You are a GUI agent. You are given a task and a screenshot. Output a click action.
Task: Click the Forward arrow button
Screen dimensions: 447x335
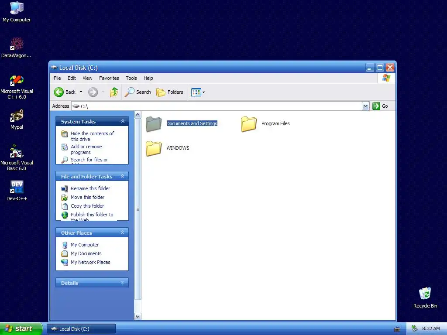pyautogui.click(x=93, y=92)
